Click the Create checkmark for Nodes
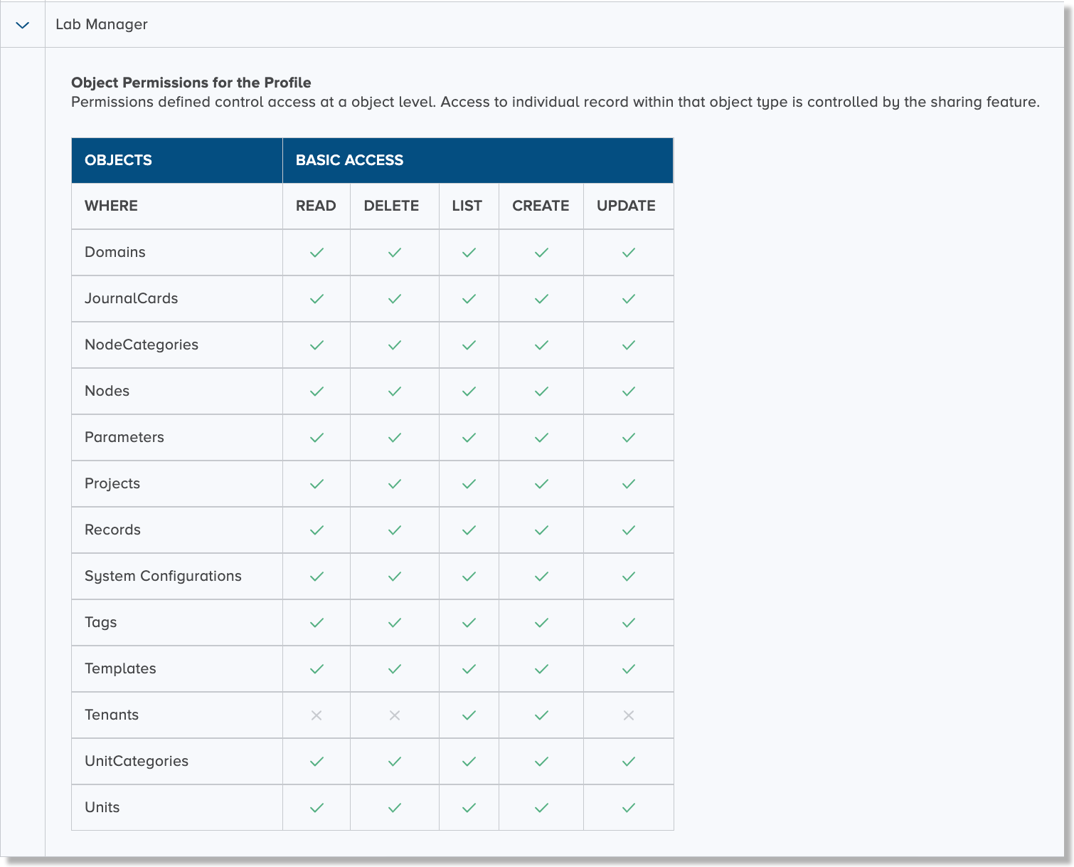The width and height of the screenshot is (1074, 867). point(541,391)
